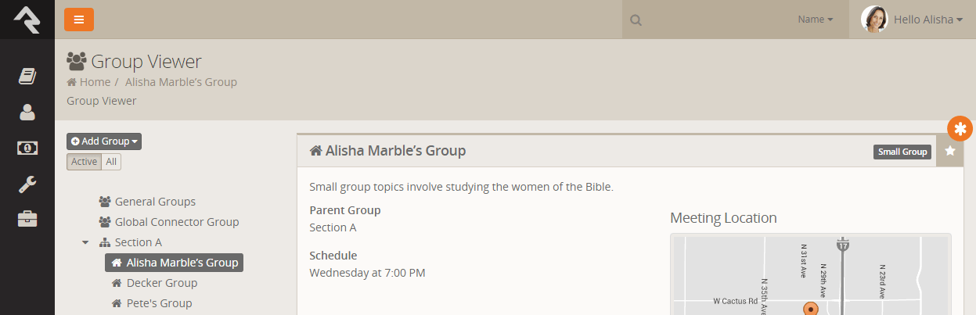Viewport: 976px width, 315px height.
Task: Click the Rock logo icon
Action: 27,19
